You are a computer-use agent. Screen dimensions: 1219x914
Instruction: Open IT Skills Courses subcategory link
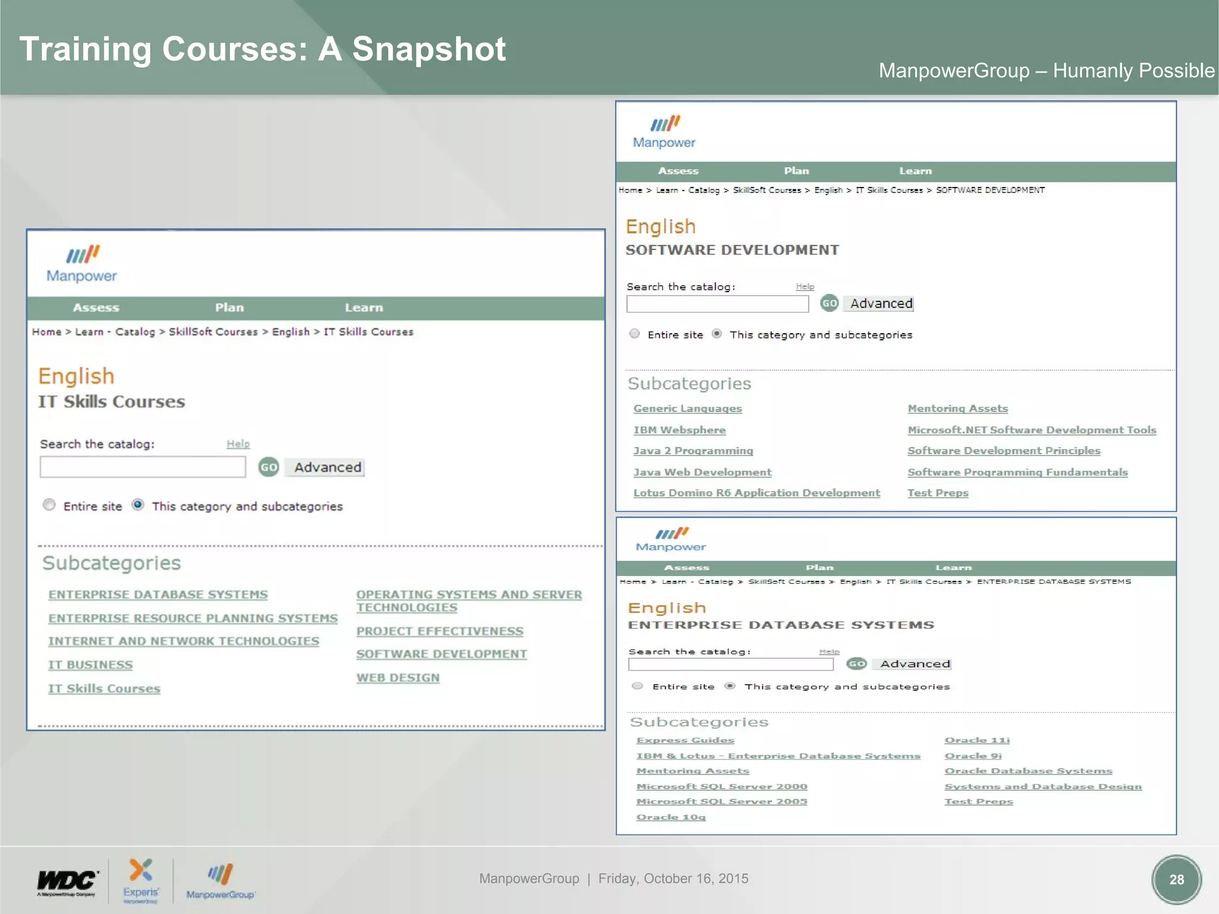tap(104, 688)
